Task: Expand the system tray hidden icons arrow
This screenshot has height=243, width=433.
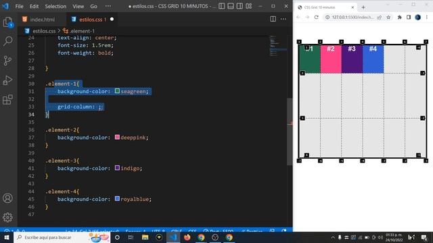Action: click(333, 237)
